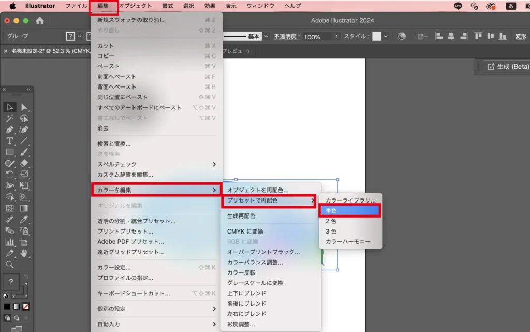Activate the Eyedropper tool
Screen dimensions: 530x332
(x=24, y=220)
